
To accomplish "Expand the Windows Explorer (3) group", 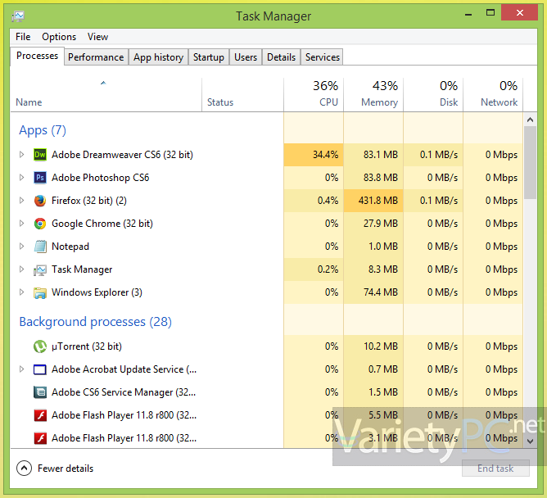I will point(21,292).
